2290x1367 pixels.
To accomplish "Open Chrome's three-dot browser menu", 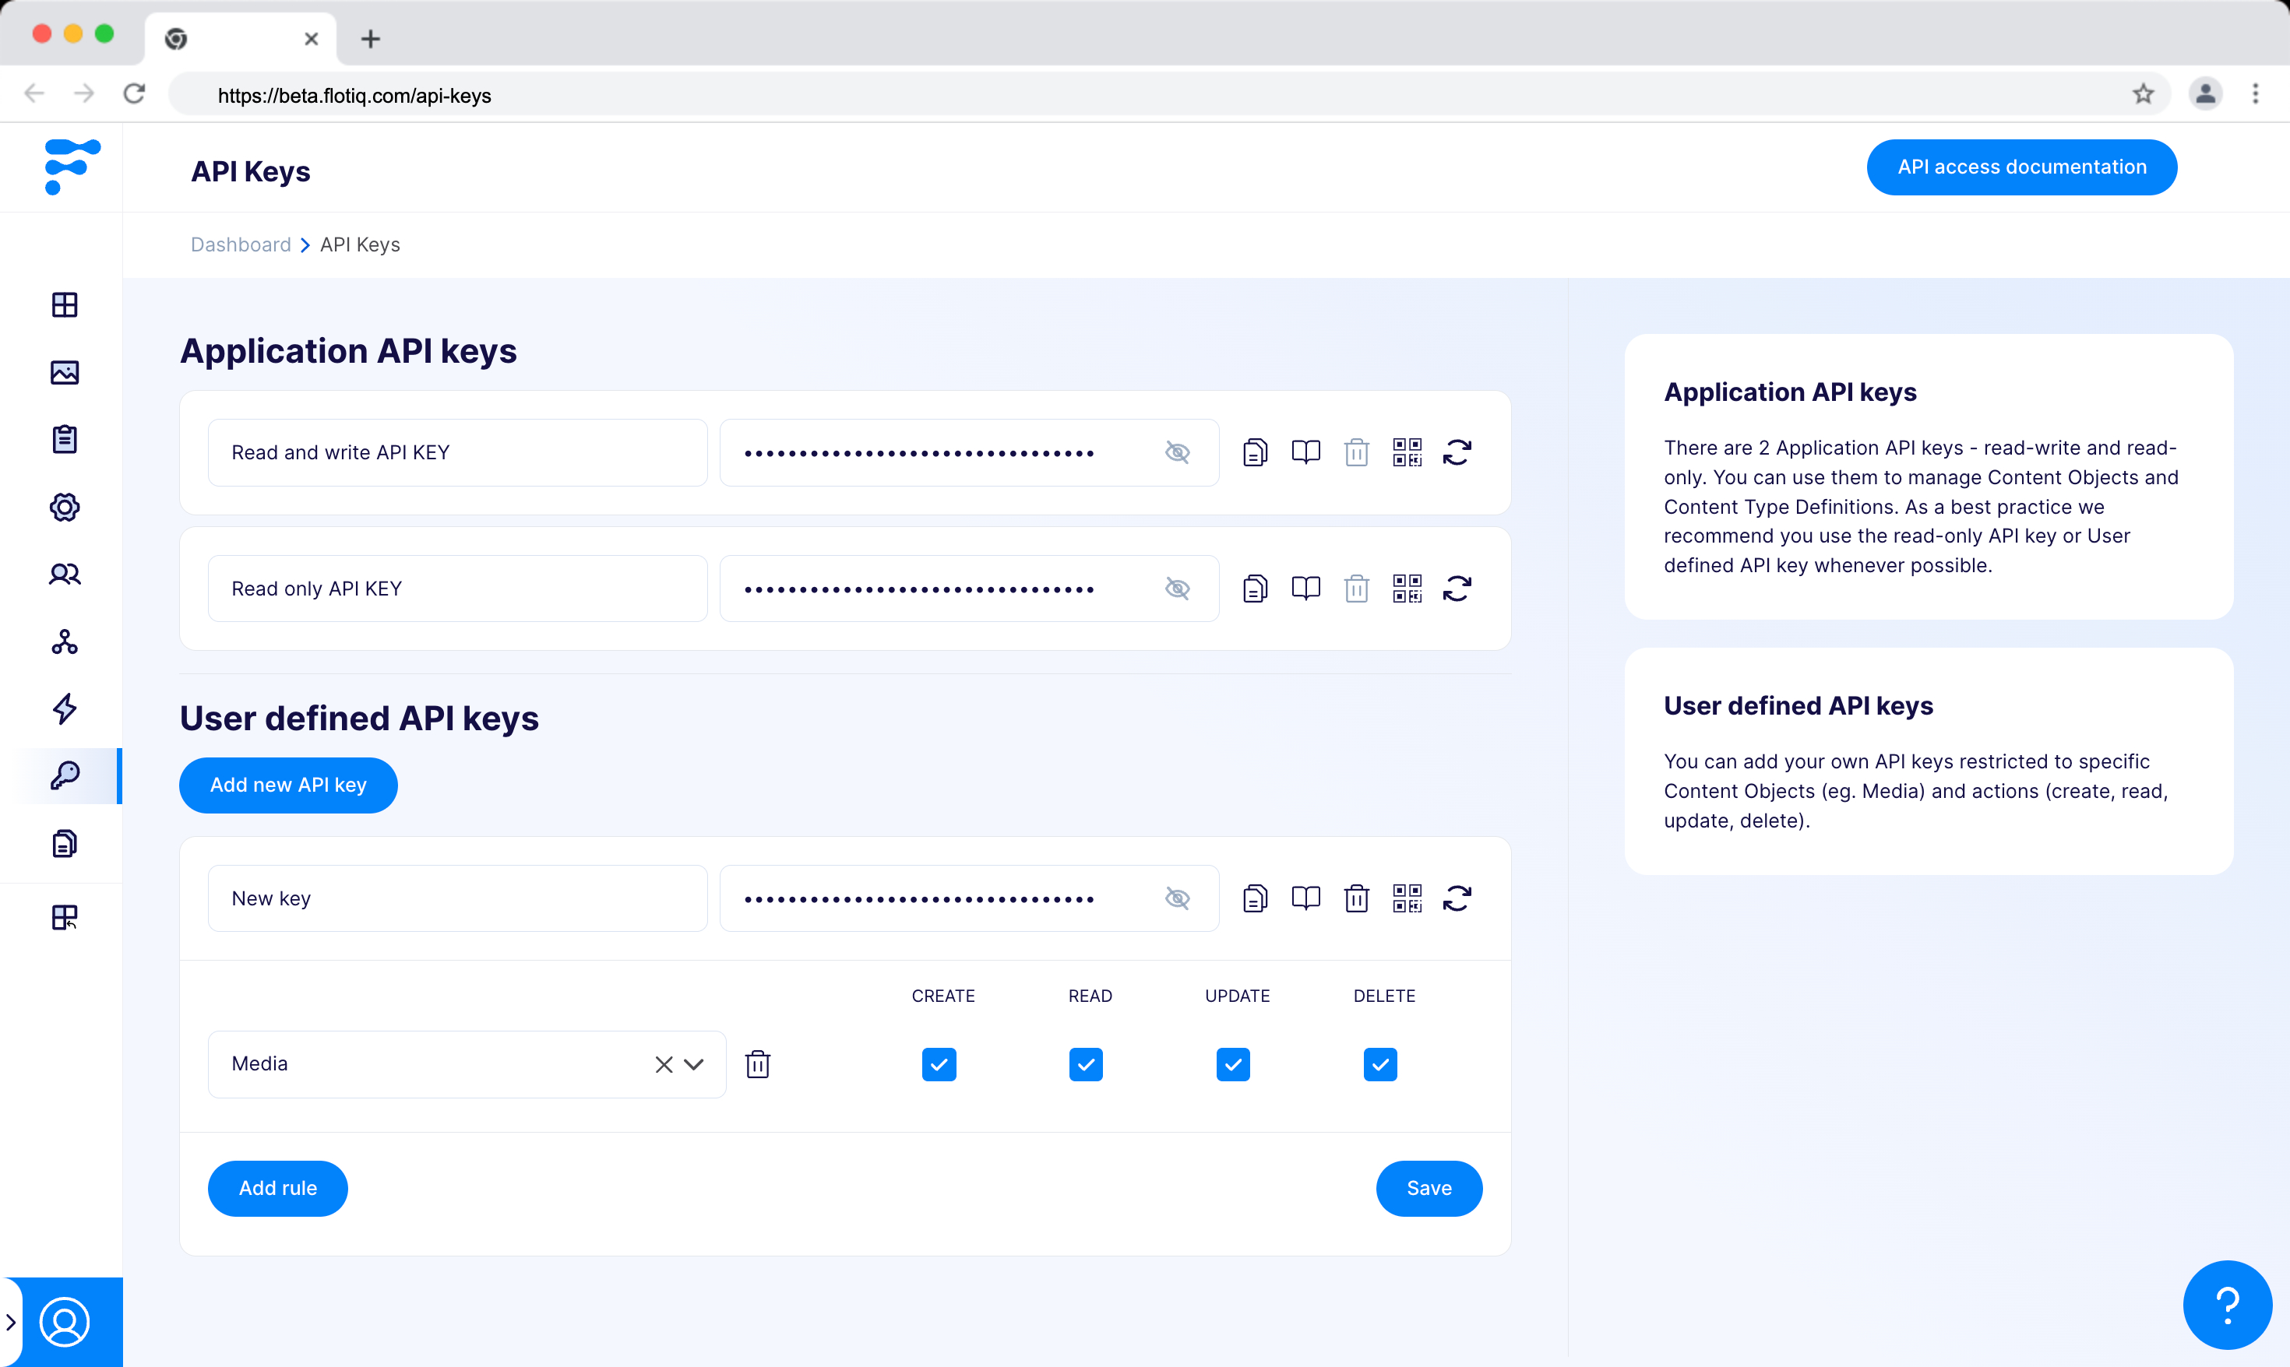I will (x=2256, y=94).
